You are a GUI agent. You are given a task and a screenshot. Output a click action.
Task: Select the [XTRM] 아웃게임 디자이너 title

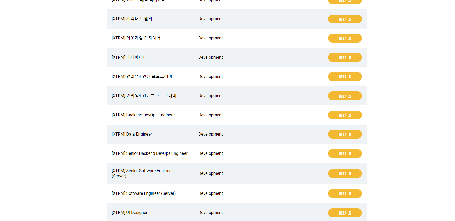tap(136, 38)
